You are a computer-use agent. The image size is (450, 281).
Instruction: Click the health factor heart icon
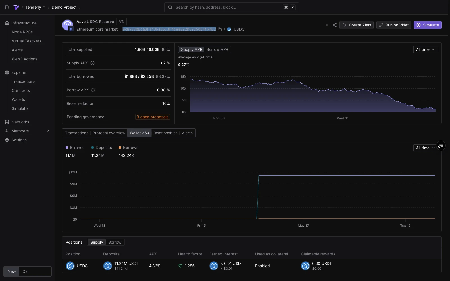(x=180, y=266)
